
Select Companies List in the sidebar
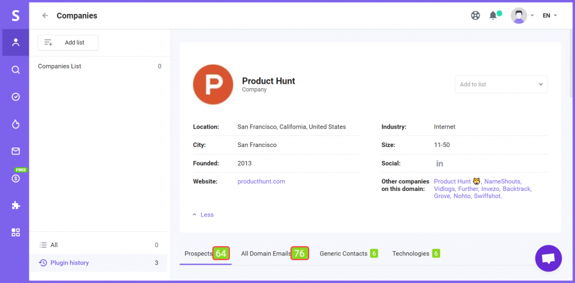click(x=100, y=66)
